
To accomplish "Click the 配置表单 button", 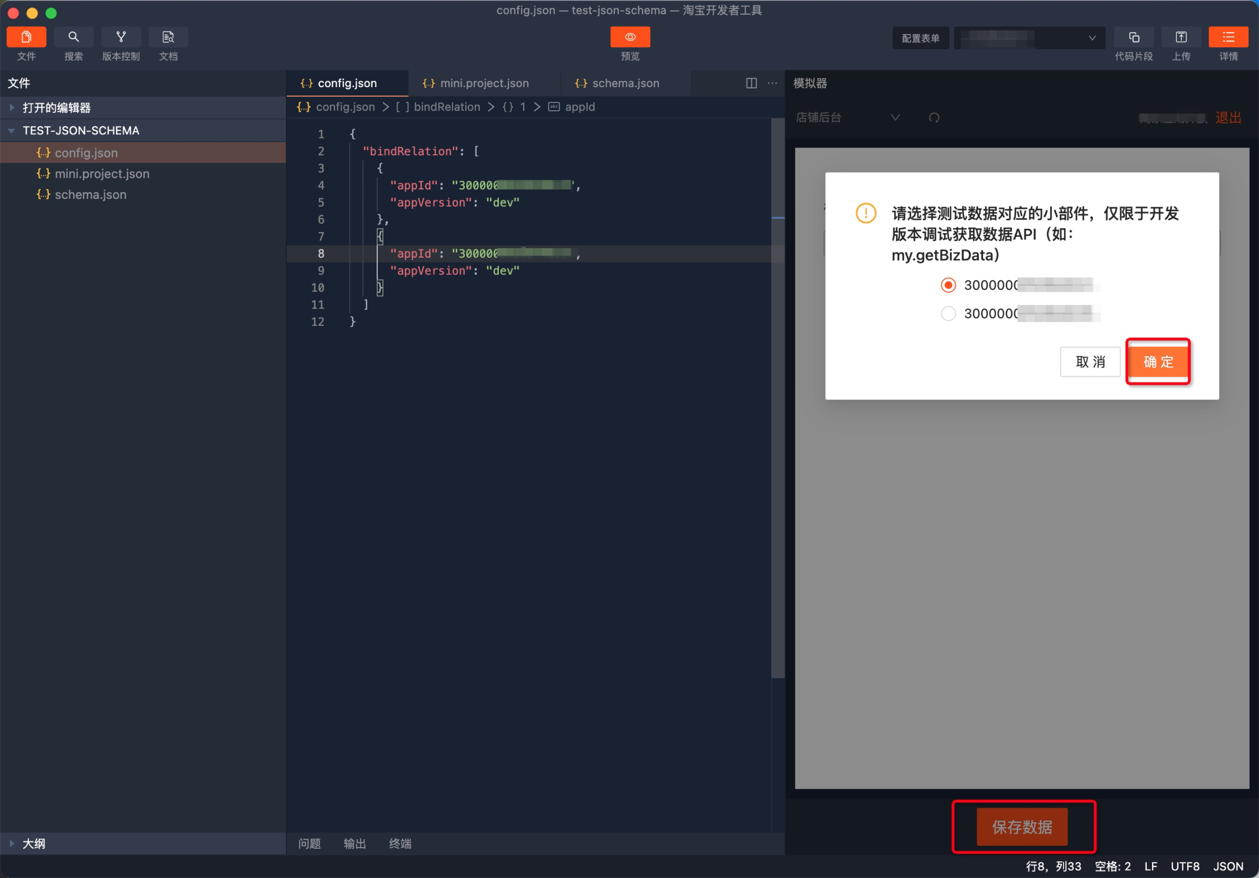I will point(921,38).
